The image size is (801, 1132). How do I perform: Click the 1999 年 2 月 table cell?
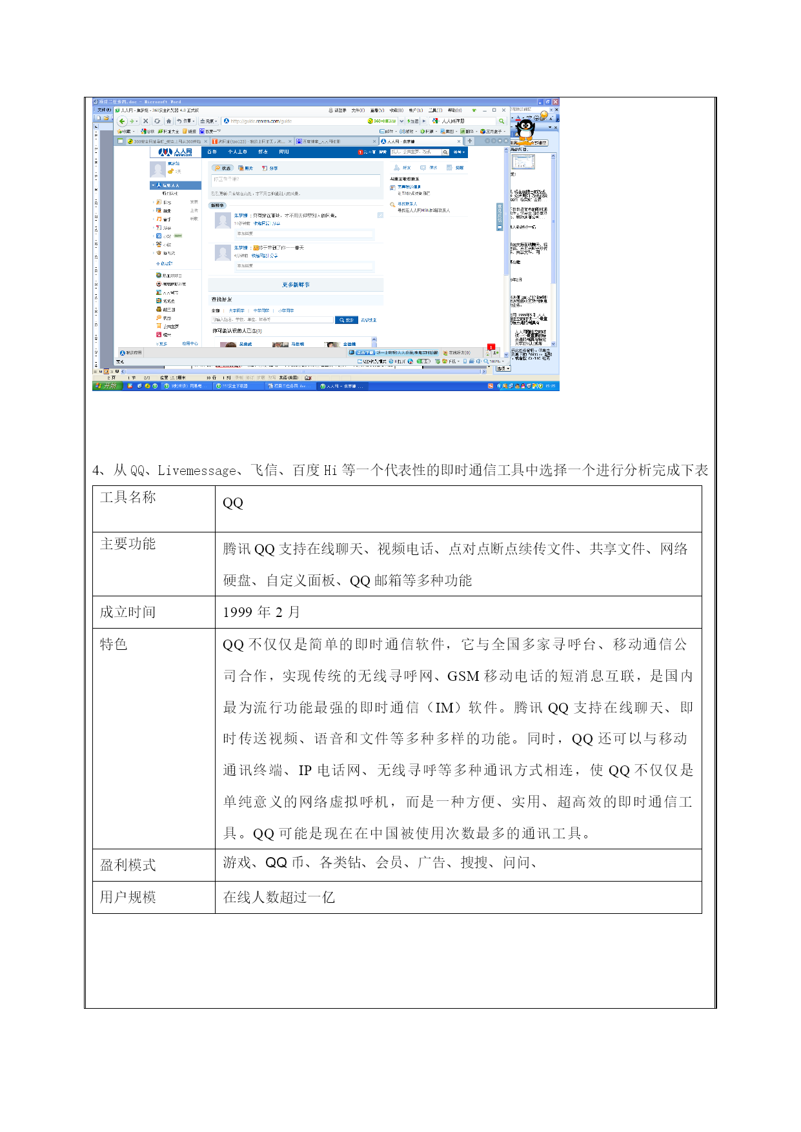tap(458, 612)
